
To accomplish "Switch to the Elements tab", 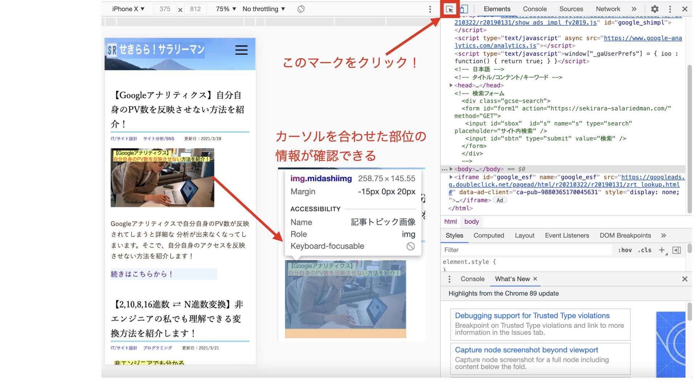I will click(x=497, y=9).
